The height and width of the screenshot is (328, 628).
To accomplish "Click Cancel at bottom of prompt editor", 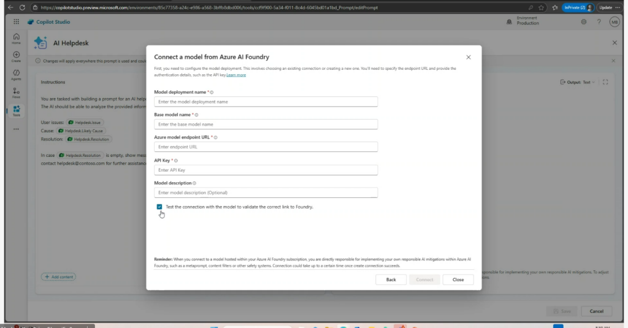I will (x=596, y=311).
